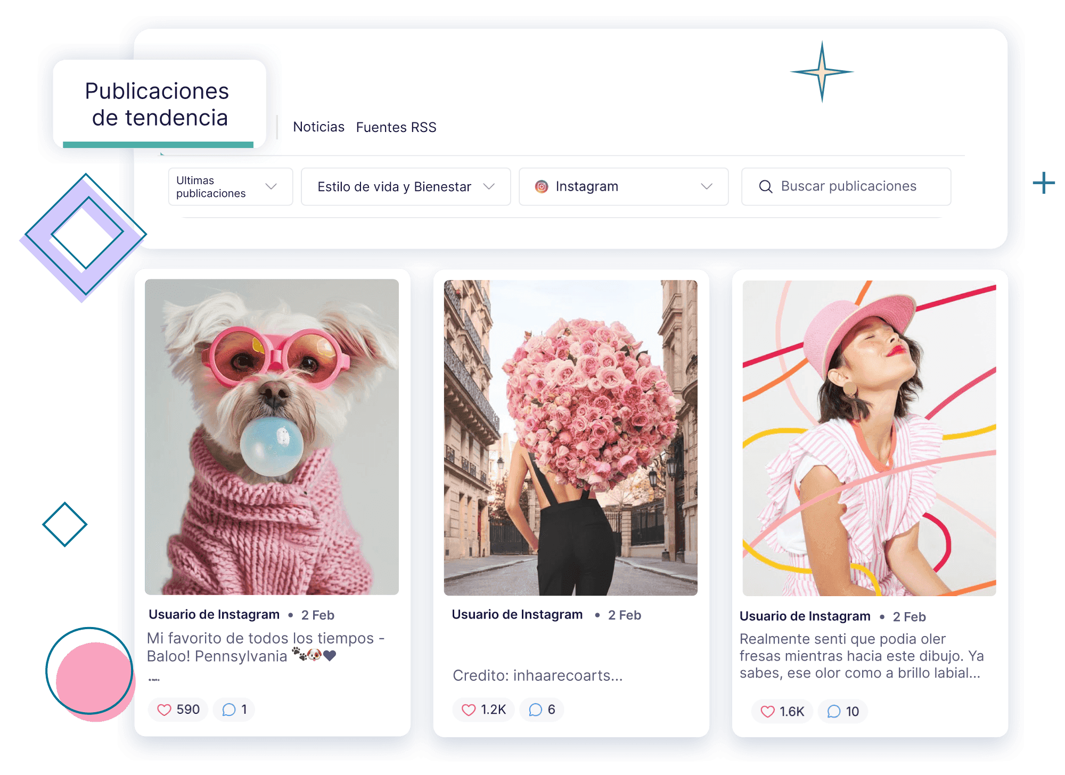The width and height of the screenshot is (1065, 775).
Task: Open the Fuentes RSS tab
Action: pos(396,127)
